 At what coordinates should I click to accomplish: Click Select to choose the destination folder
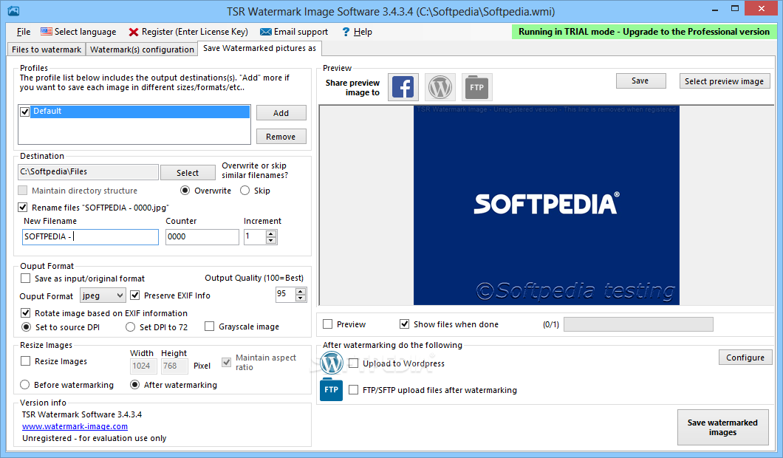point(188,172)
